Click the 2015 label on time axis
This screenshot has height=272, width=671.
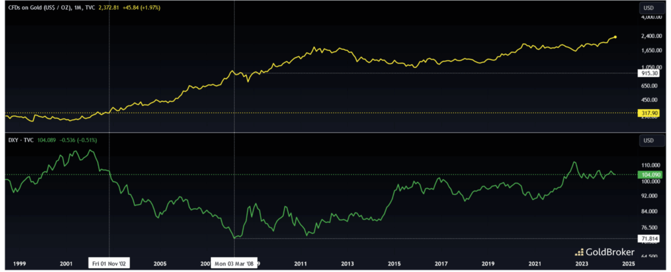[x=394, y=263]
